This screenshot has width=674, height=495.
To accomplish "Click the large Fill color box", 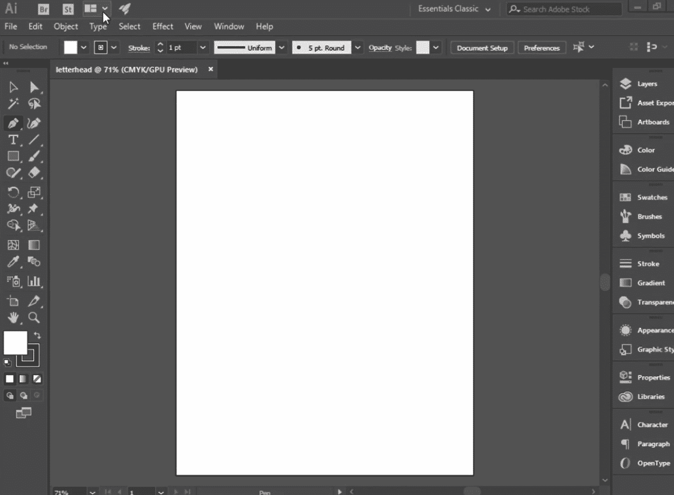I will (x=15, y=343).
